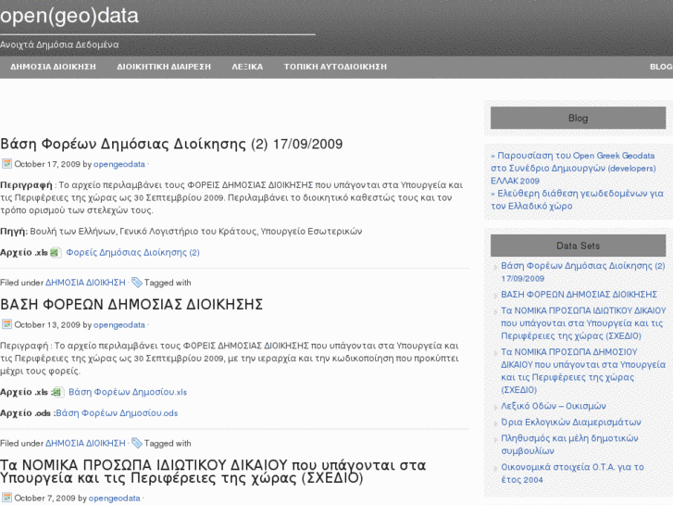Open sidebar link Παρουσίαση του Open Greek Geodata
673x505 pixels.
point(573,168)
